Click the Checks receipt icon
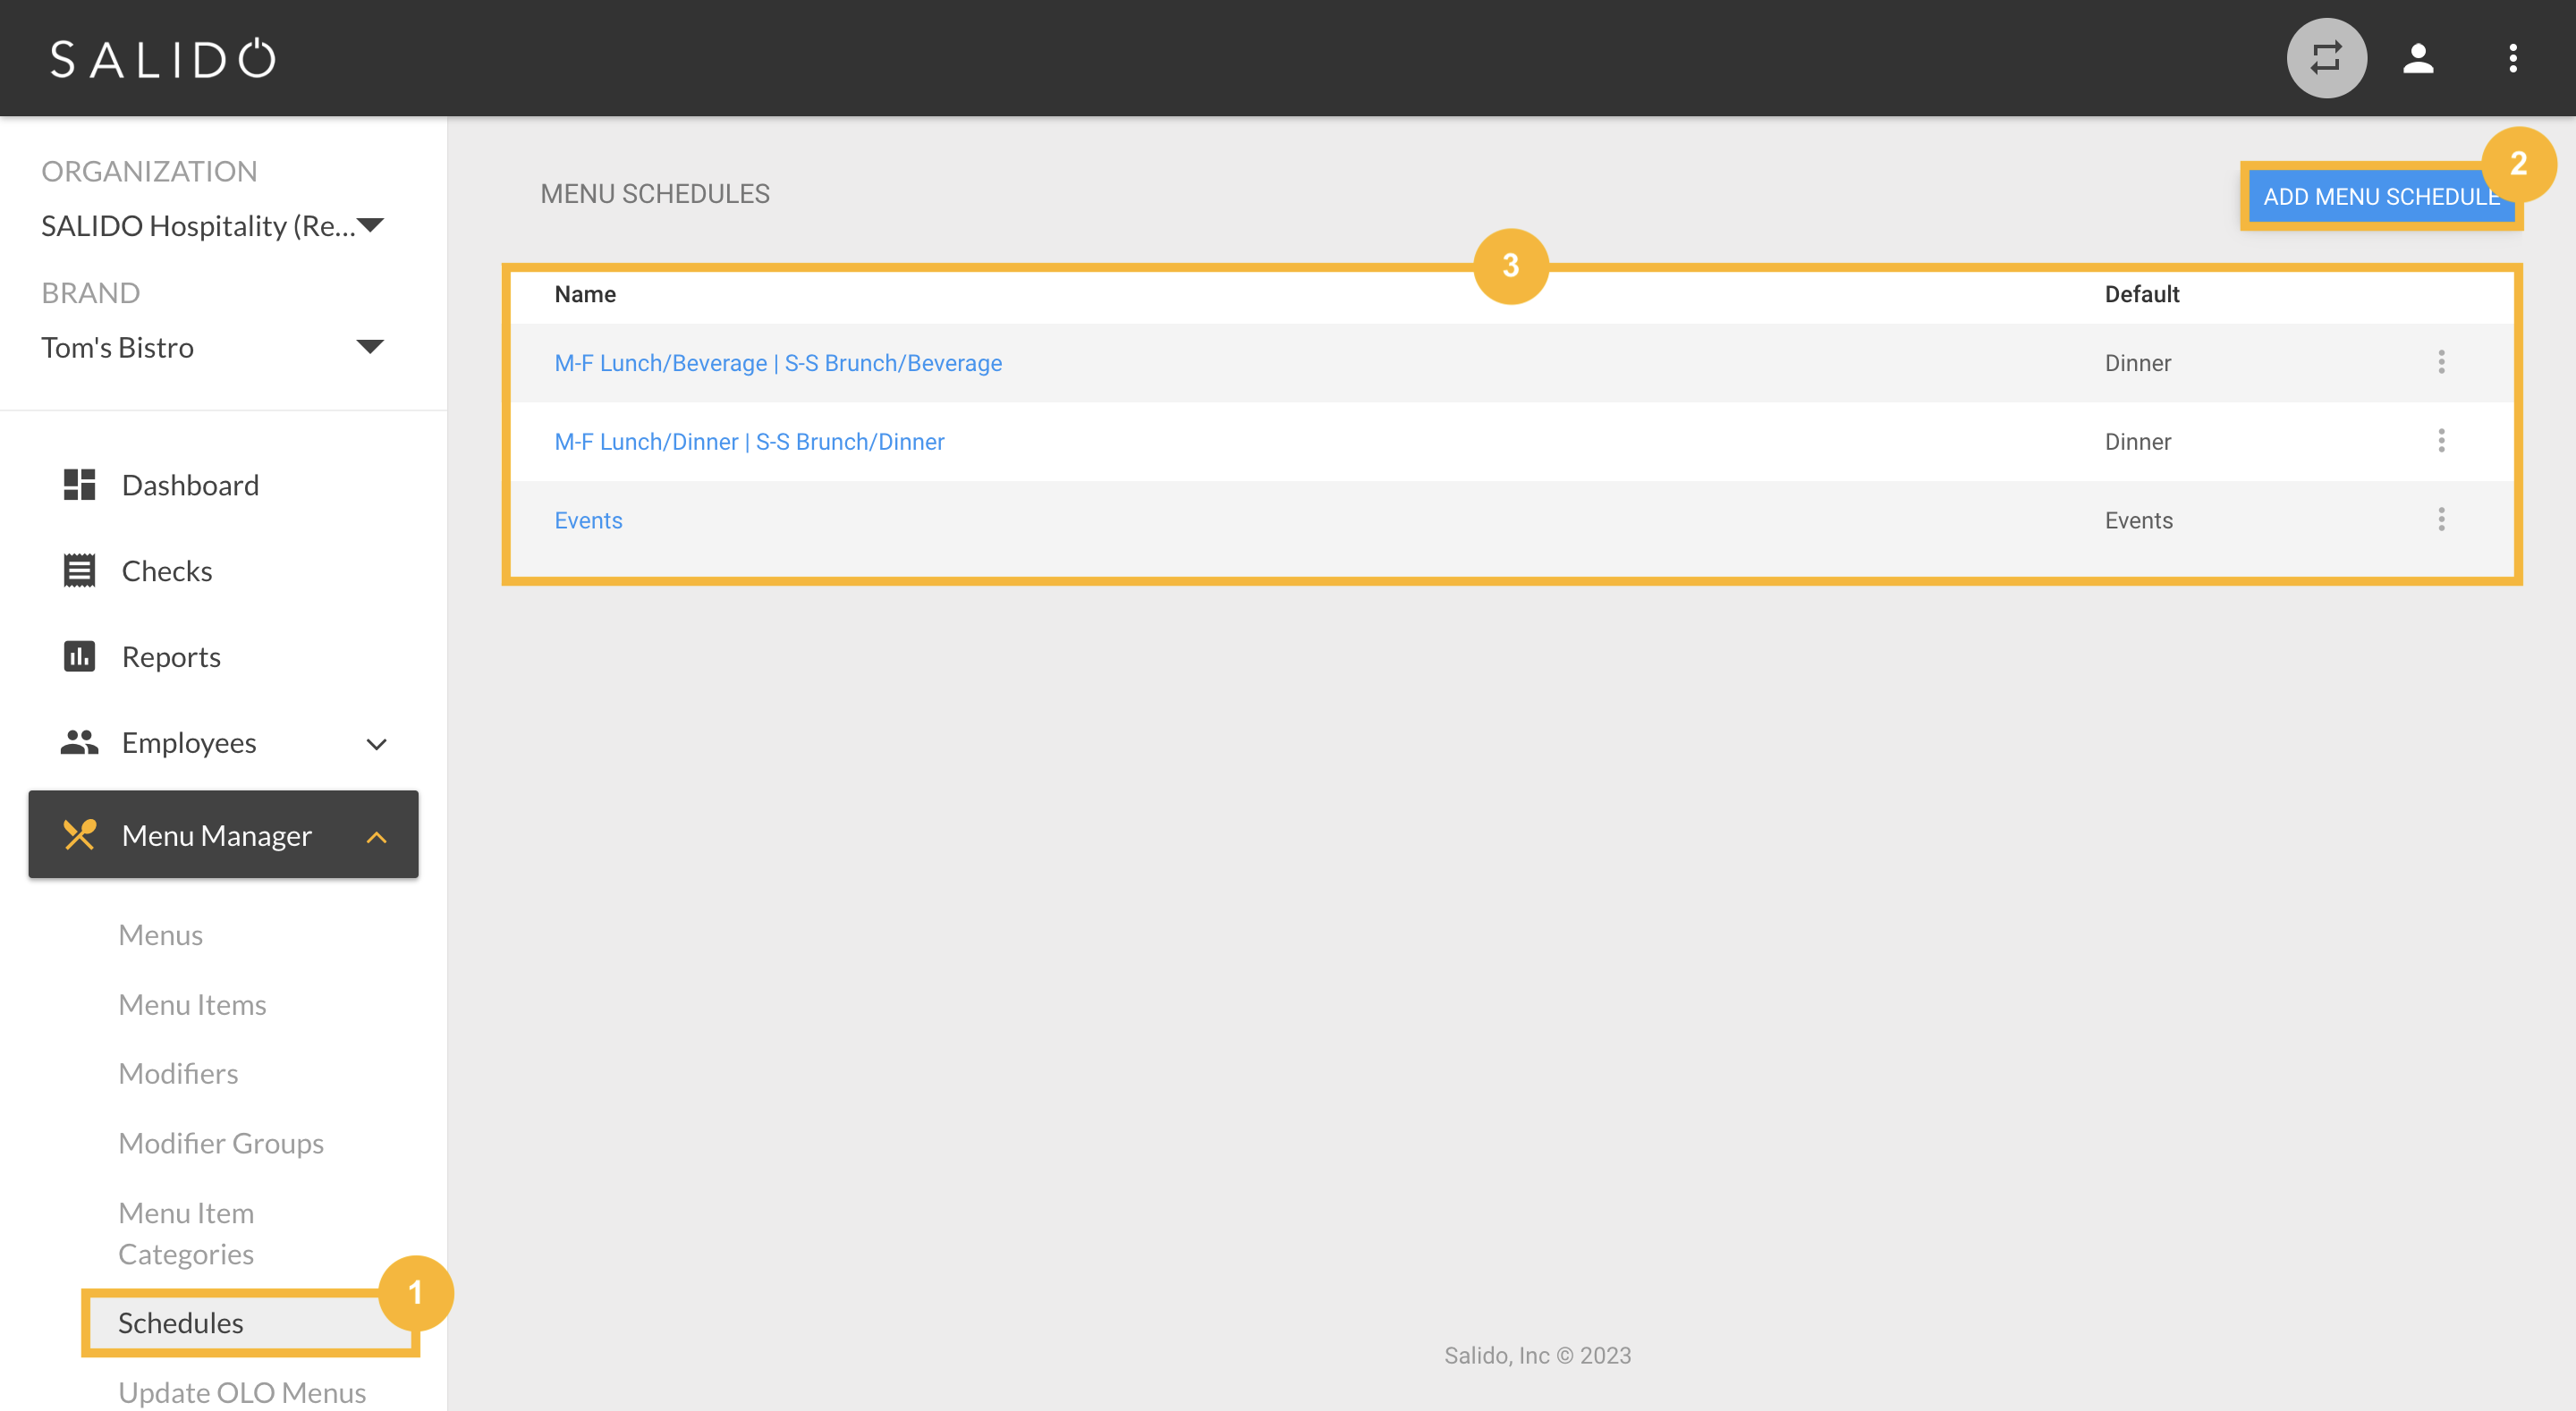The width and height of the screenshot is (2576, 1411). tap(79, 571)
